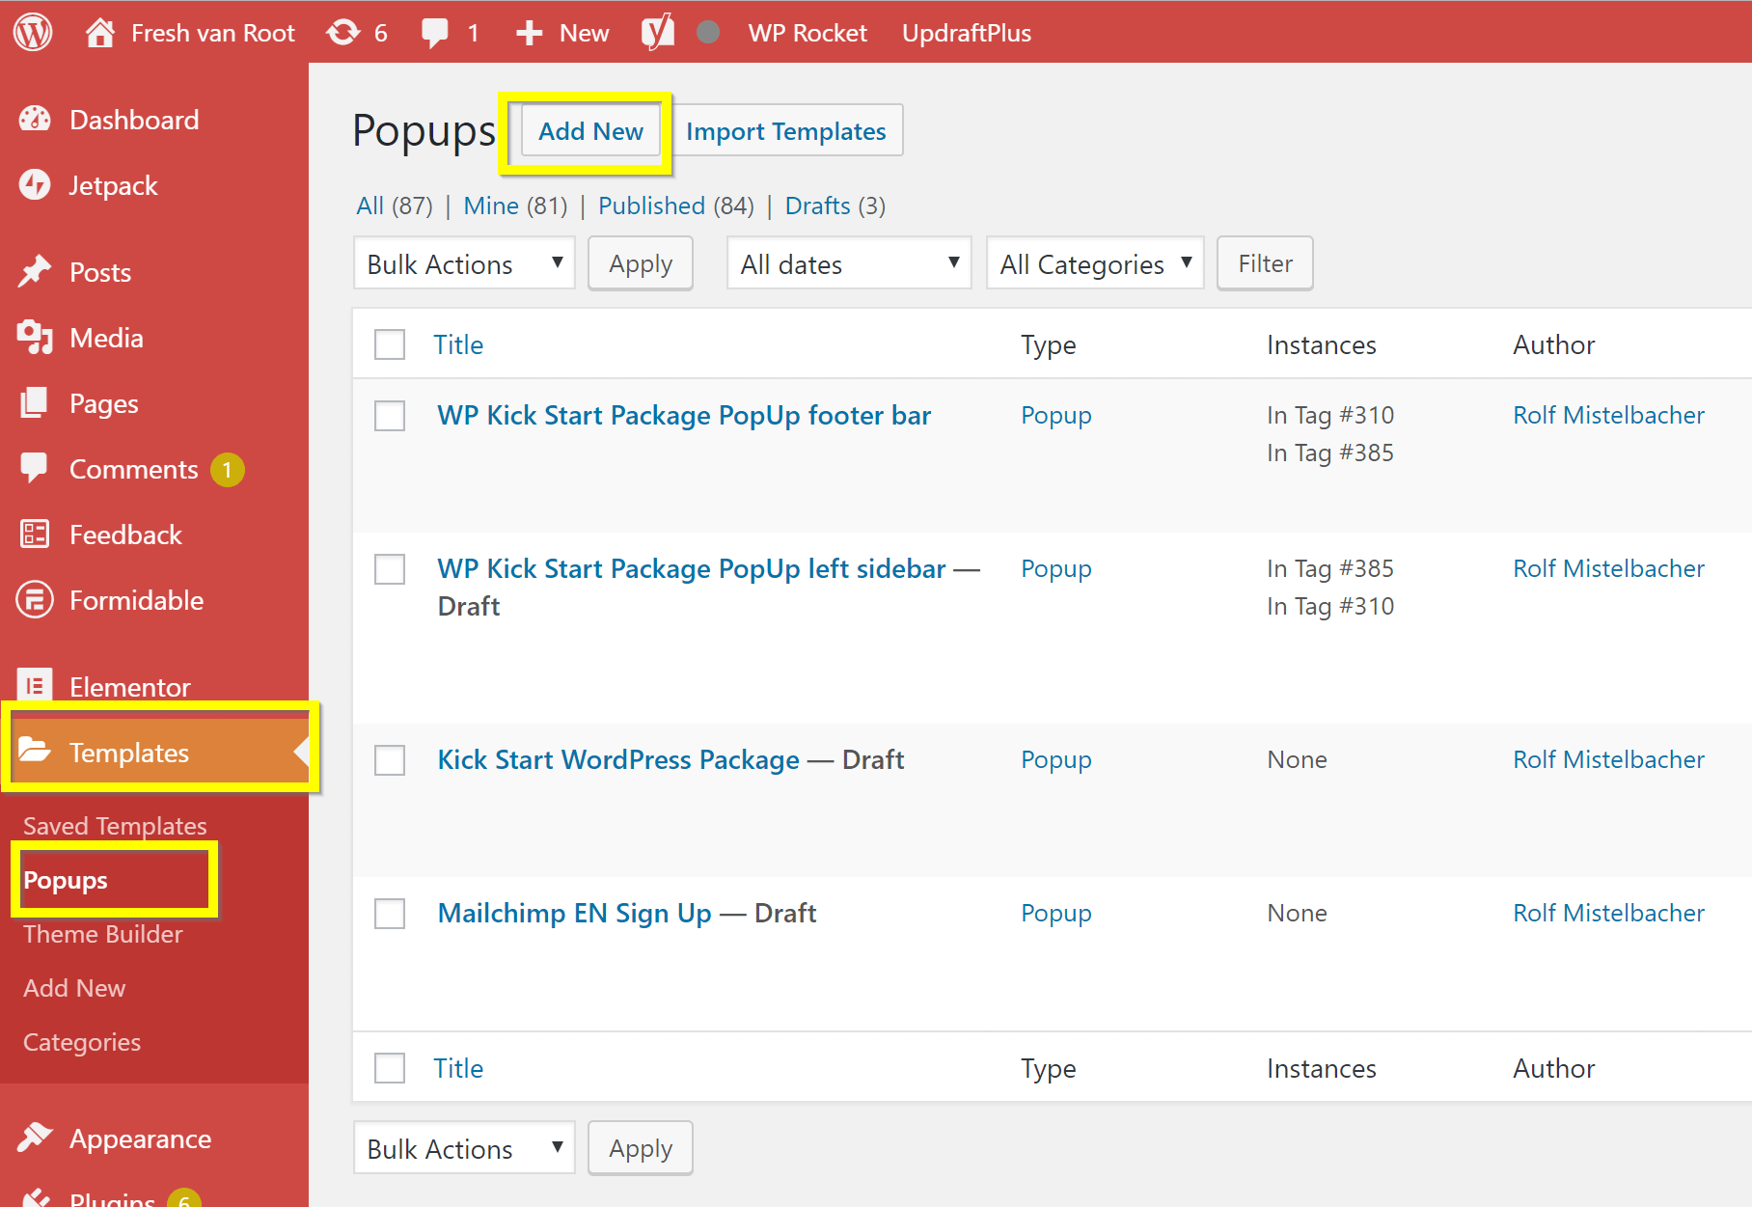Screen dimensions: 1752x1207
Task: Click Rolf Mistelbacher author in footer bar row
Action: 1608,415
